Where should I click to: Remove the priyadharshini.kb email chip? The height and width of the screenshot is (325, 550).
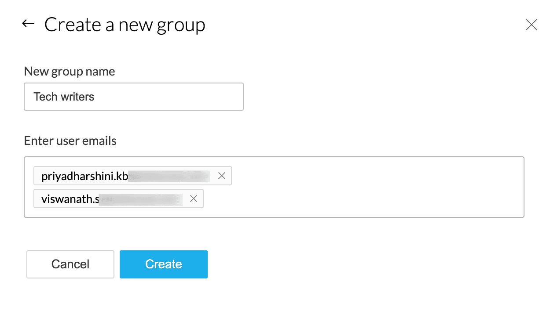tap(222, 176)
